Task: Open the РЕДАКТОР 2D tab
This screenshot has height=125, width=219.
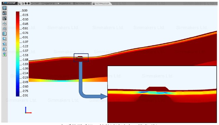Action: 48,3
